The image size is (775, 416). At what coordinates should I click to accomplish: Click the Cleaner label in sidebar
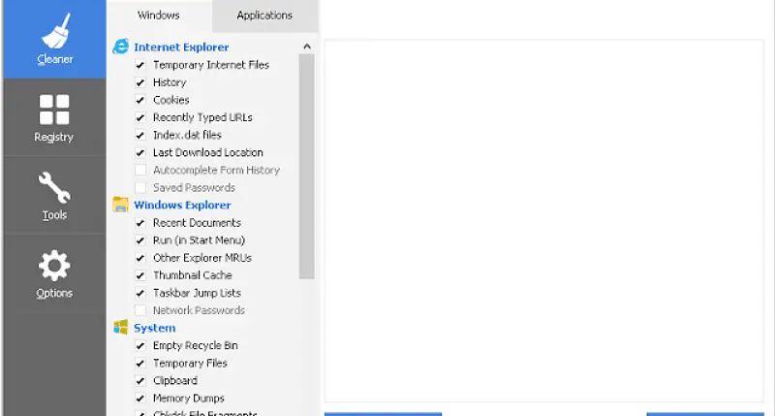tap(55, 59)
